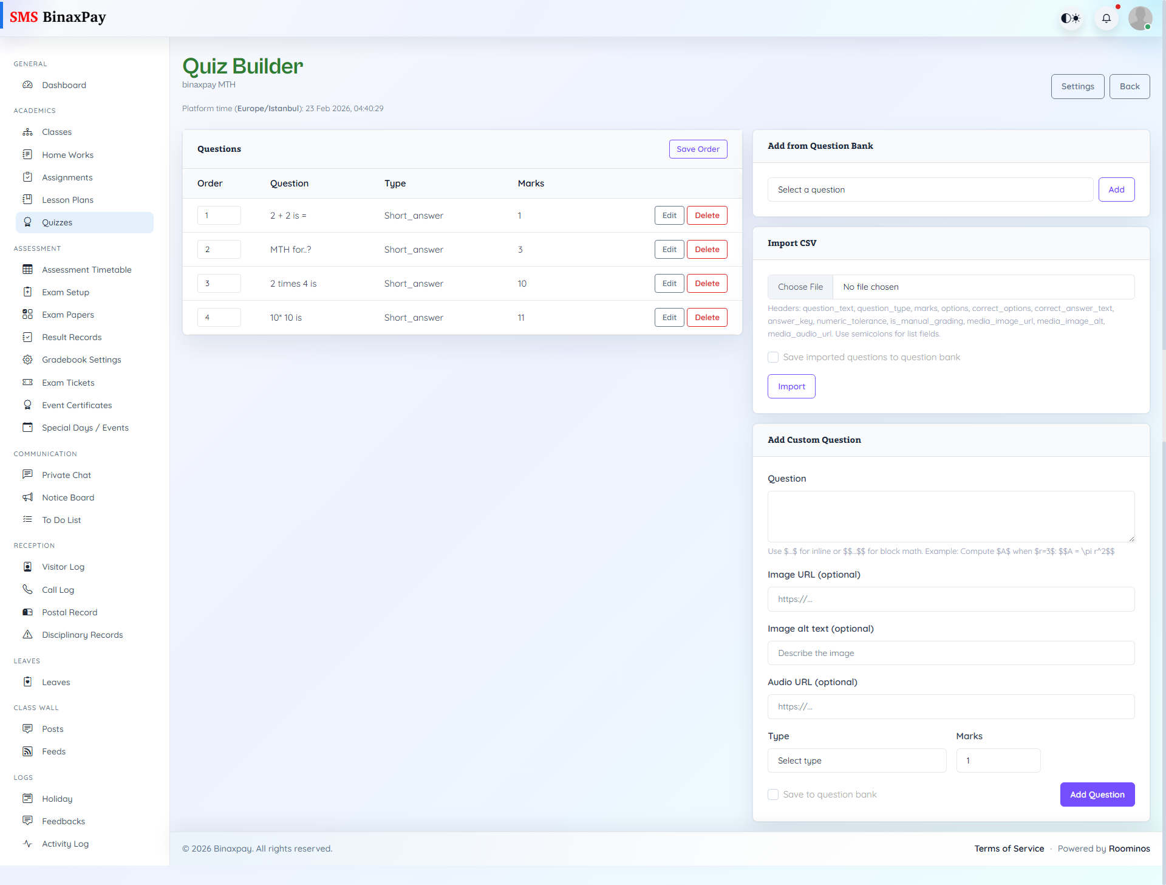Check Save to question bank

tap(773, 794)
